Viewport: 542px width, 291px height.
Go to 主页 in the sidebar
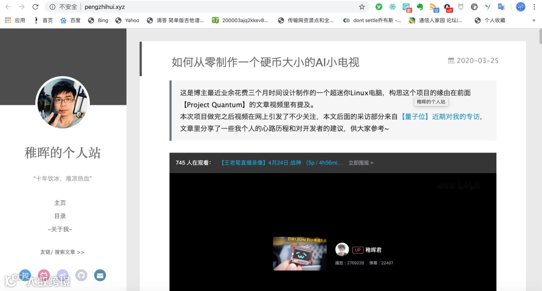coord(60,203)
